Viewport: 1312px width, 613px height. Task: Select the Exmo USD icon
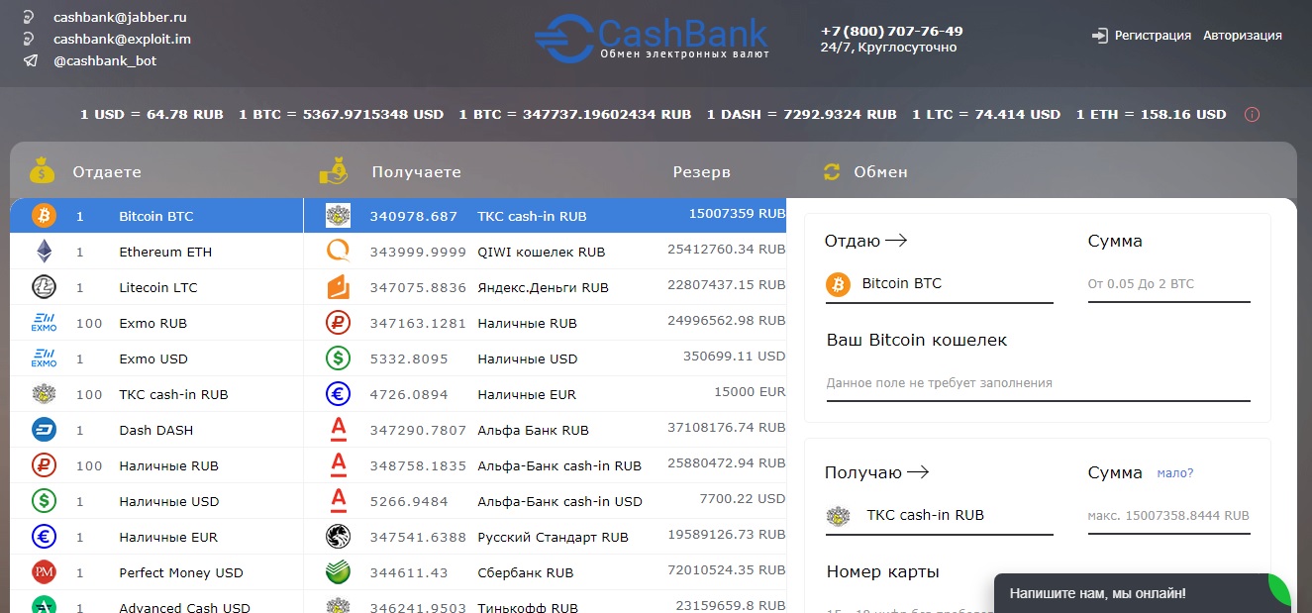coord(45,358)
